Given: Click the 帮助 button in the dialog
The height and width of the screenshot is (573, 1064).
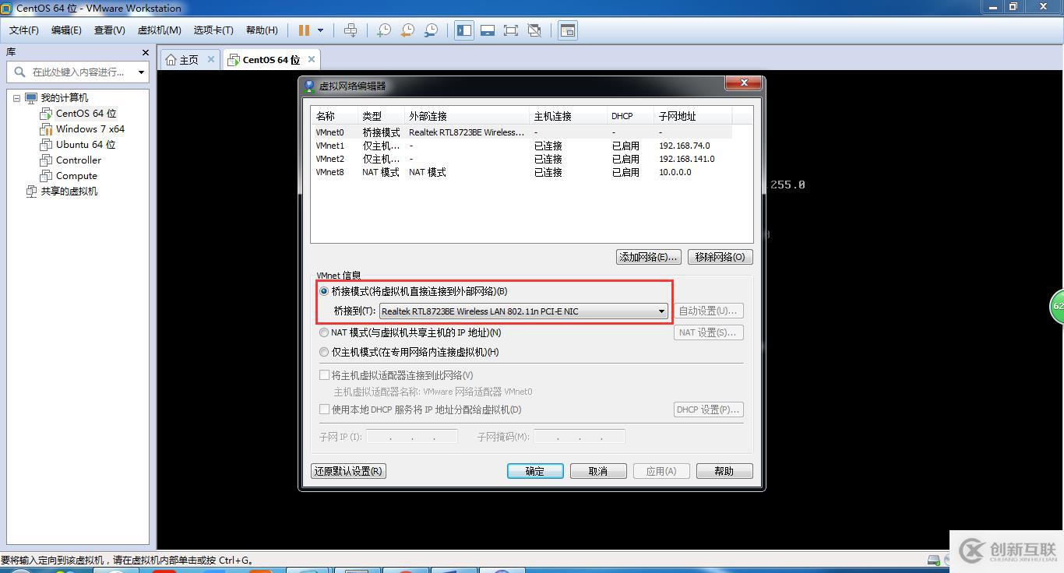Looking at the screenshot, I should tap(724, 471).
